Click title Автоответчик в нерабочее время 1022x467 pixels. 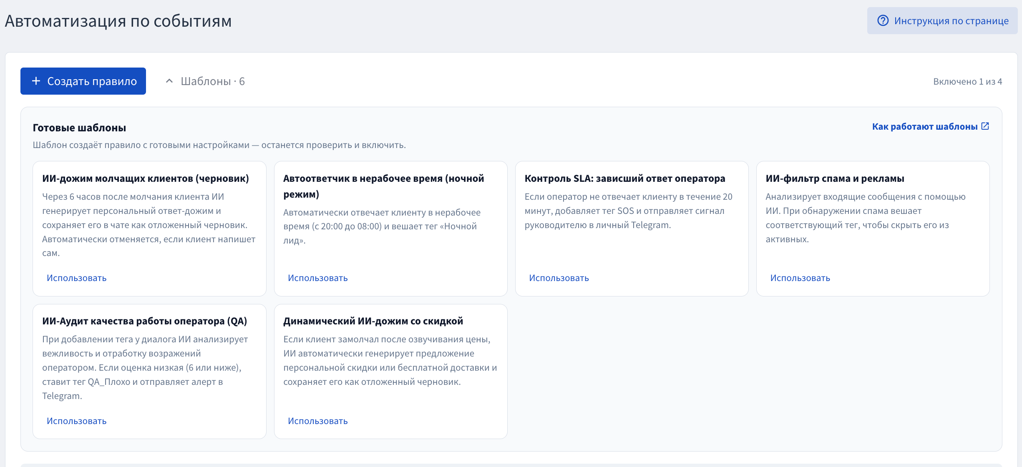point(384,186)
